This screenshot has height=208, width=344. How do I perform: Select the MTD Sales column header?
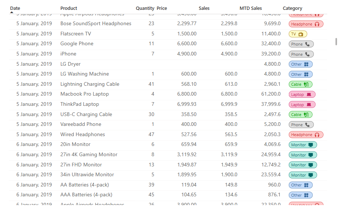251,8
